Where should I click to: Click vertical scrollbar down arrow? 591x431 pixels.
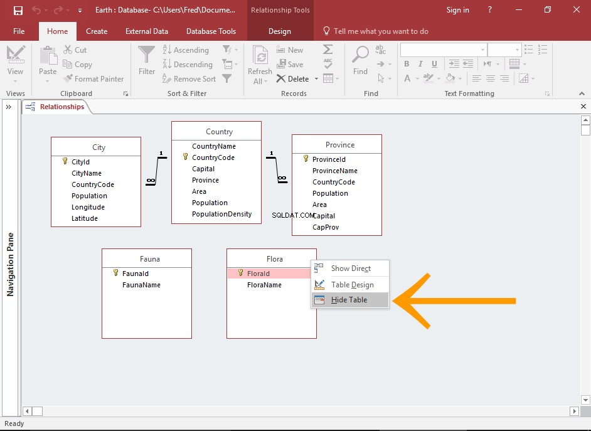click(x=585, y=400)
